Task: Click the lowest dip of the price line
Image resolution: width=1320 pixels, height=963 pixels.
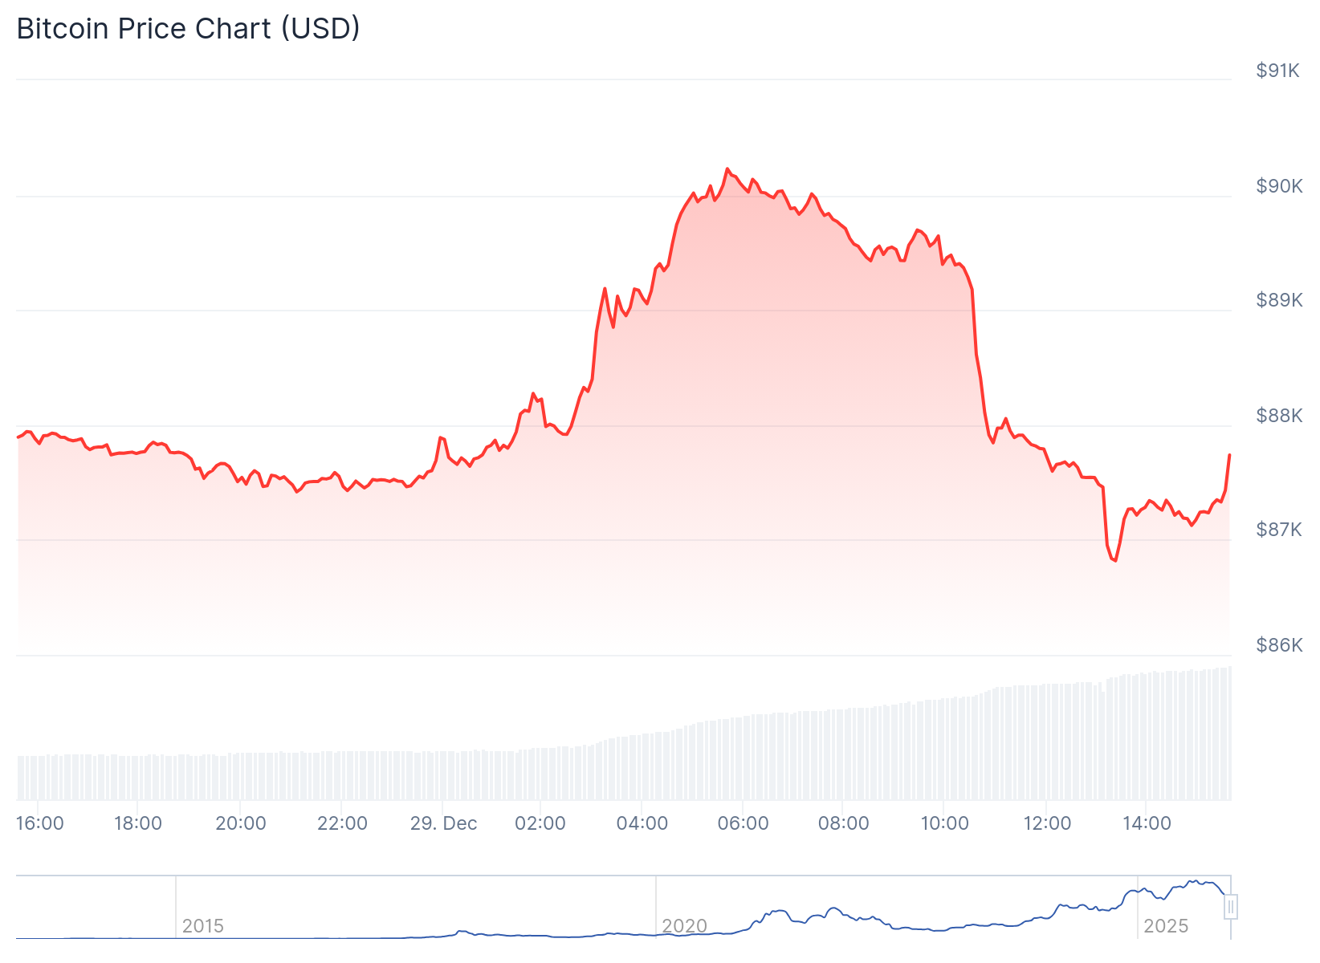Action: coord(1115,560)
